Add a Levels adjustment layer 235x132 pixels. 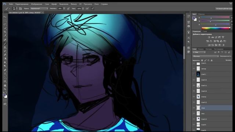click(x=213, y=37)
